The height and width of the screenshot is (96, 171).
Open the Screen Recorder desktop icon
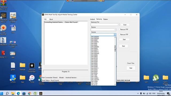pos(3,30)
